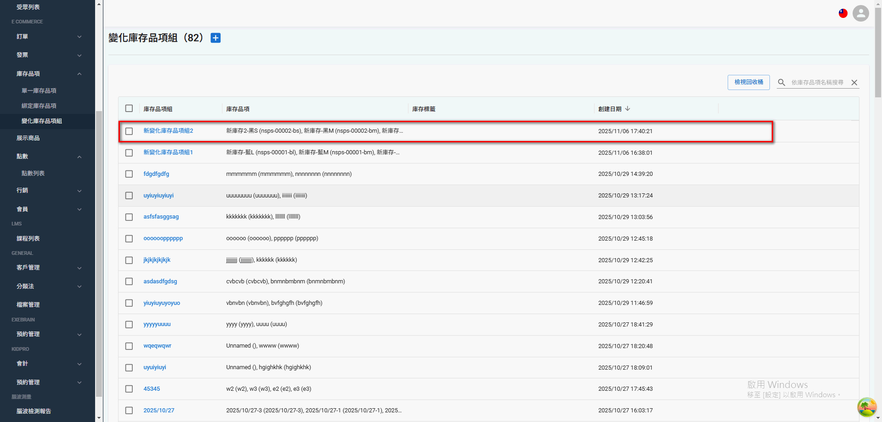This screenshot has width=882, height=422.
Task: Click the 庫存標籤 column header
Action: (x=424, y=109)
